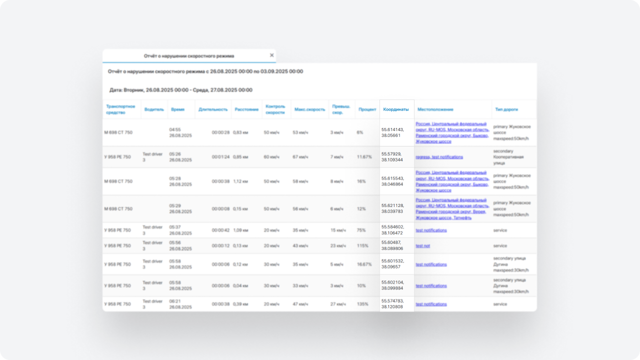Click the Длительность column header

[213, 109]
